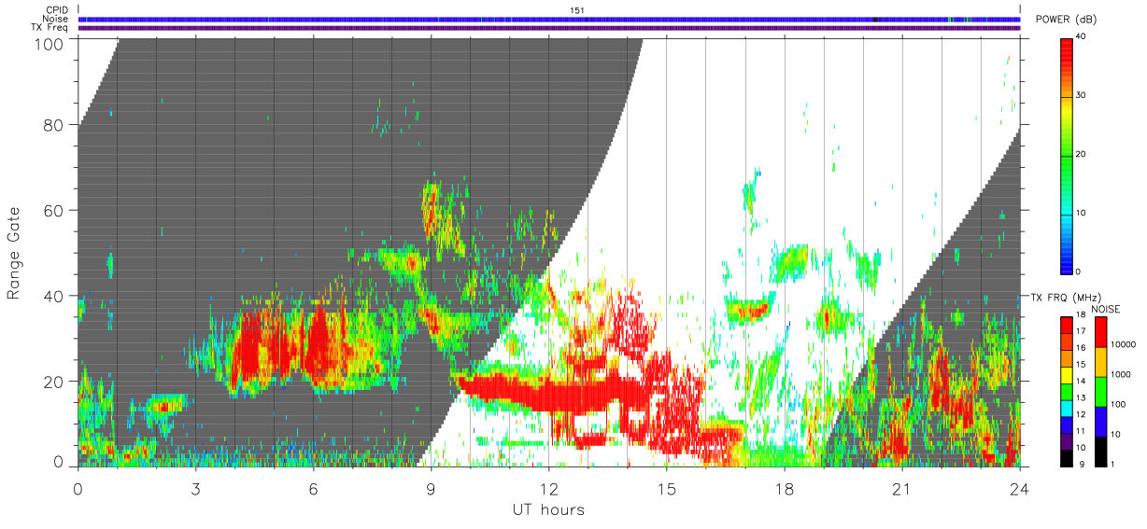Screen dimensions: 1147x529
Task: Click the POWER (dB) legend title
Action: point(1067,20)
